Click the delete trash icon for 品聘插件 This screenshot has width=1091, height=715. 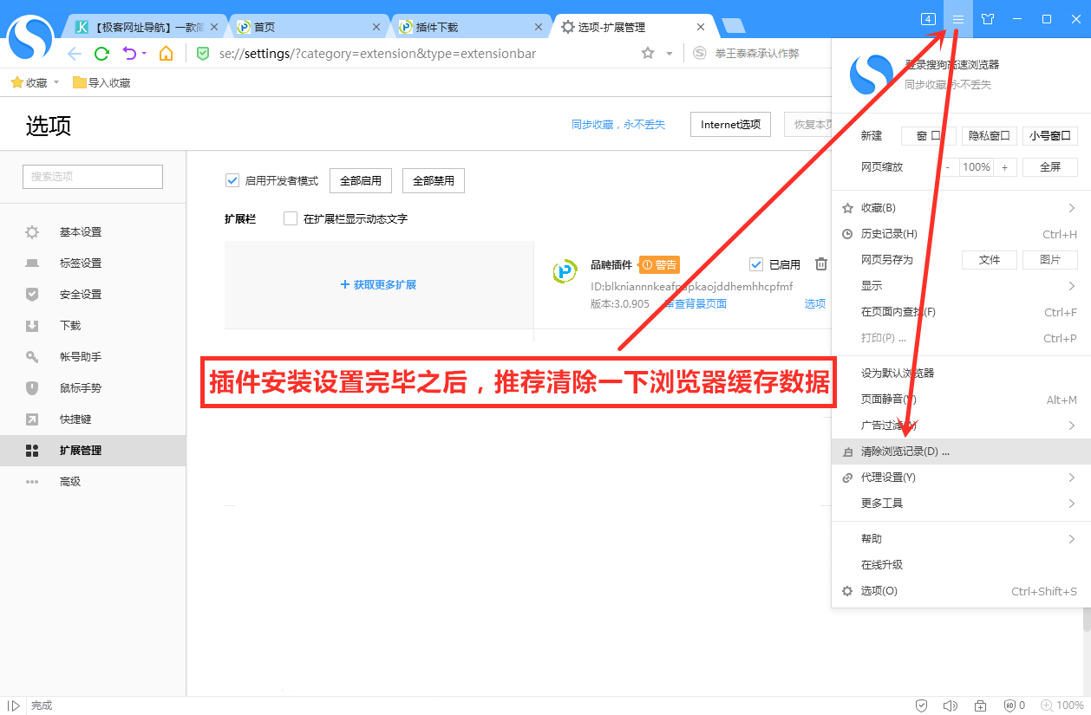coord(820,263)
